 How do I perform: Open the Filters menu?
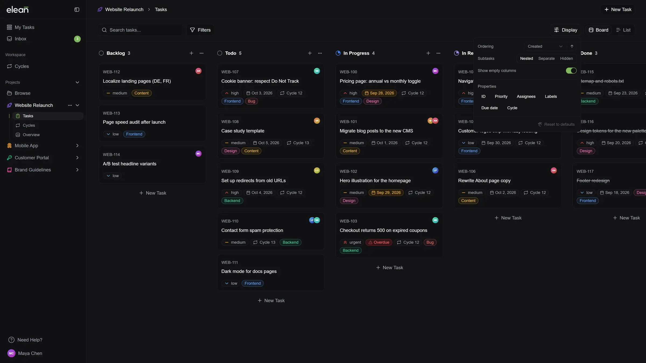[x=200, y=30]
